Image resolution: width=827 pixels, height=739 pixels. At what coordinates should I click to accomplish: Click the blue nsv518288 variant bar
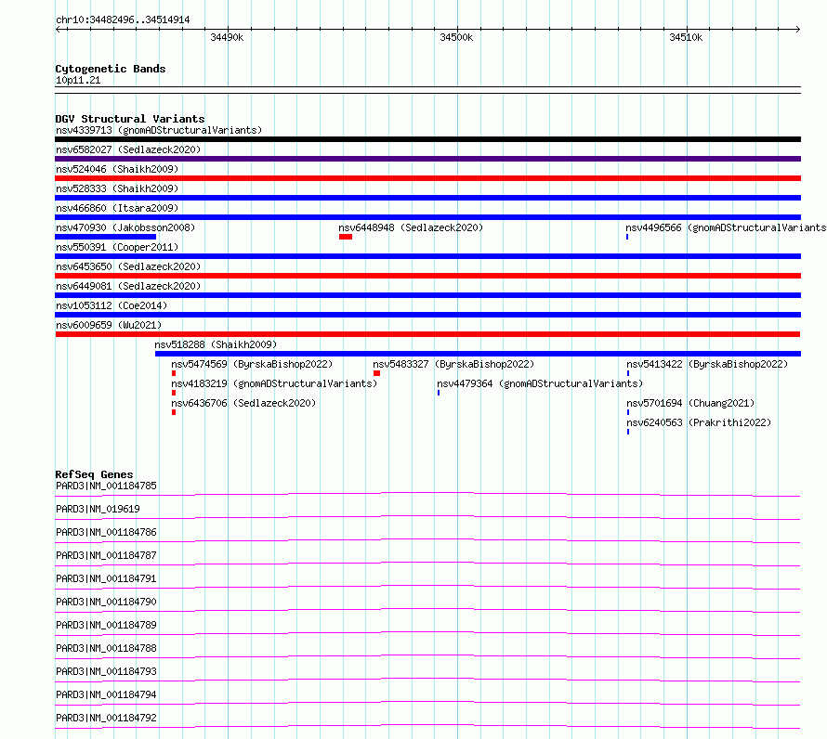[x=478, y=355]
